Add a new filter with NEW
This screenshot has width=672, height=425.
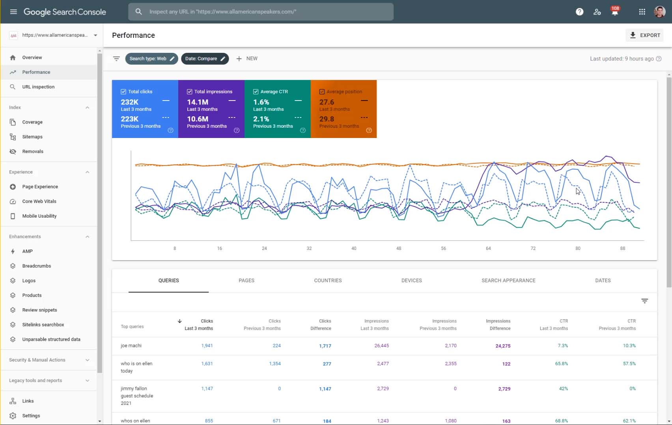(x=246, y=59)
